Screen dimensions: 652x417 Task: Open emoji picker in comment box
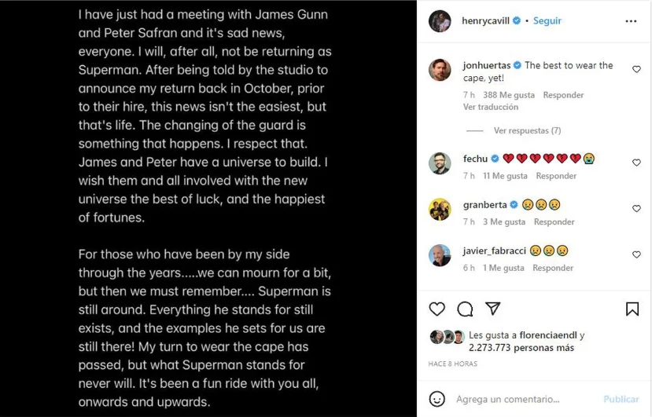(x=437, y=399)
